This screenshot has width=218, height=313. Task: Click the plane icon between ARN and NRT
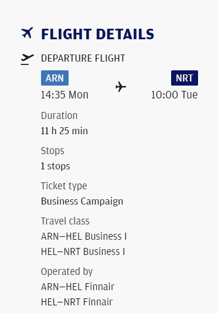pos(121,87)
